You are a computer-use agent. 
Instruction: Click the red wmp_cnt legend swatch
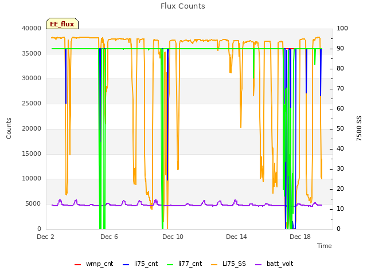[x=77, y=265]
